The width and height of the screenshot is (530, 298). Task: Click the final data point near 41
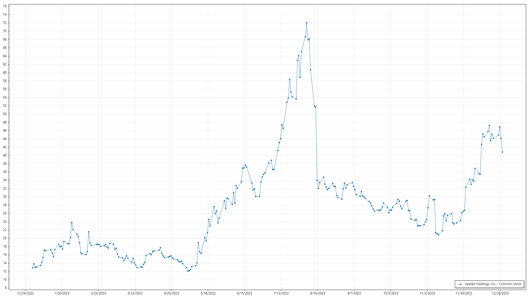point(502,152)
